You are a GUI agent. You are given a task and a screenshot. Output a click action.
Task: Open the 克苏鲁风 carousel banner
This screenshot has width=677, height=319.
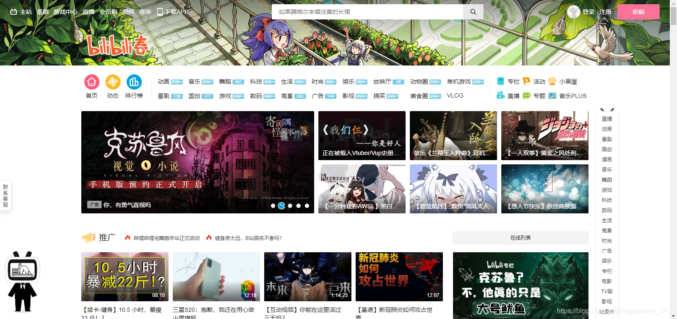tap(198, 162)
